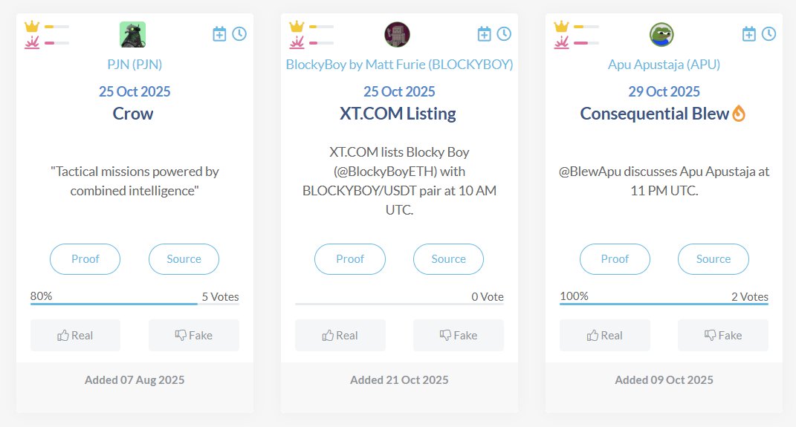Click the add-to-calendar icon on Apu Apustaja card
The height and width of the screenshot is (427, 796).
pos(749,34)
